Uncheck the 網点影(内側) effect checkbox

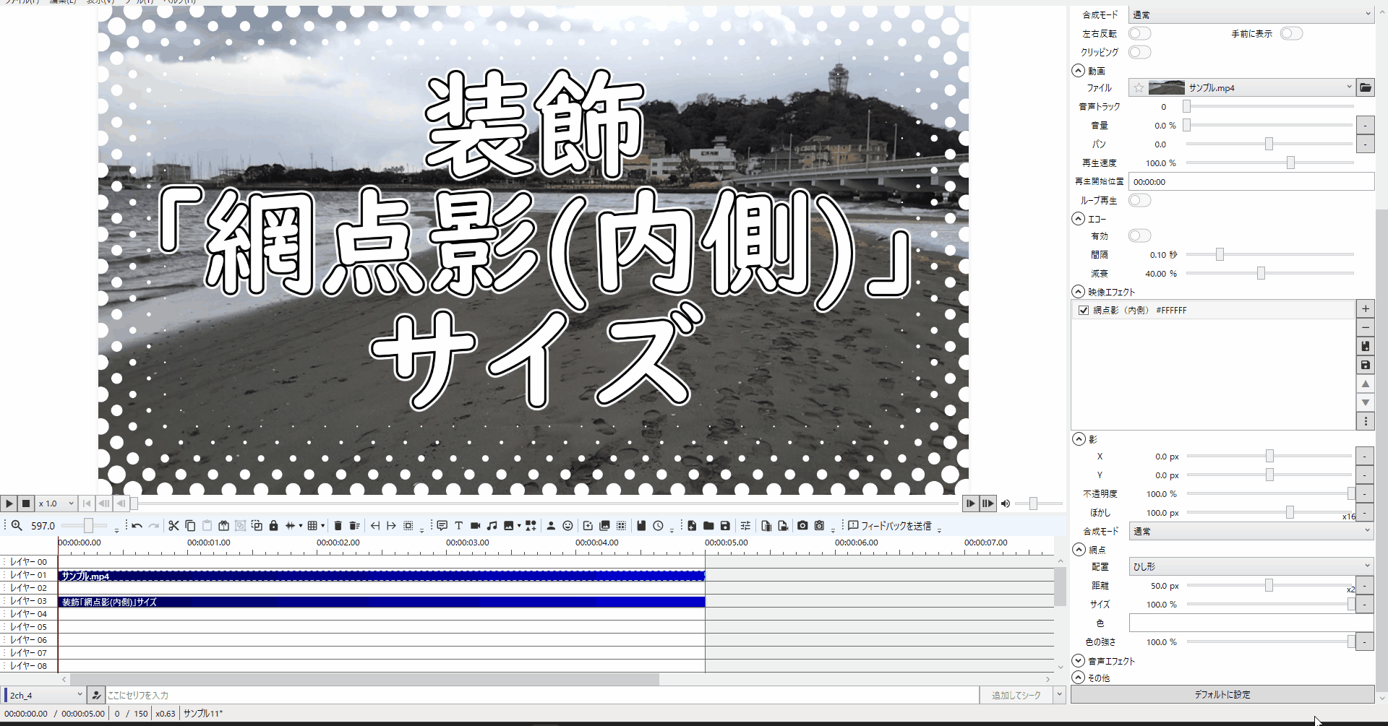tap(1083, 310)
